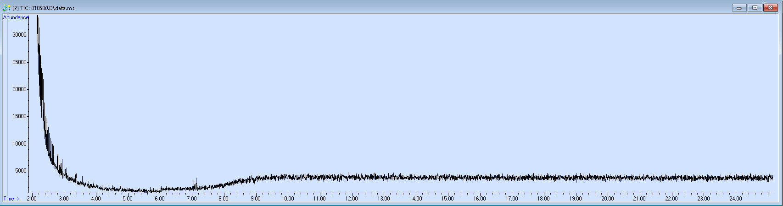This screenshot has width=783, height=206.
Task: Click the 10.00 time axis label
Action: (x=288, y=199)
